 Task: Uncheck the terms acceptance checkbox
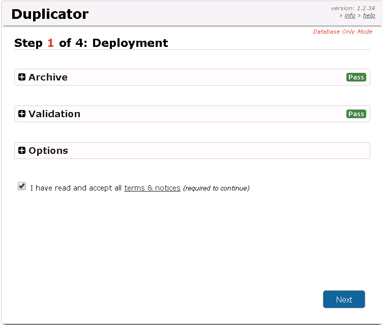pyautogui.click(x=22, y=186)
